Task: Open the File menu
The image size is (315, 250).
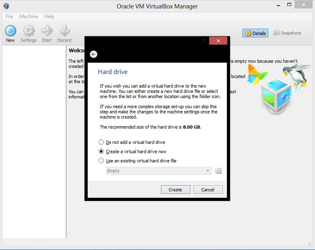Action: (x=9, y=17)
